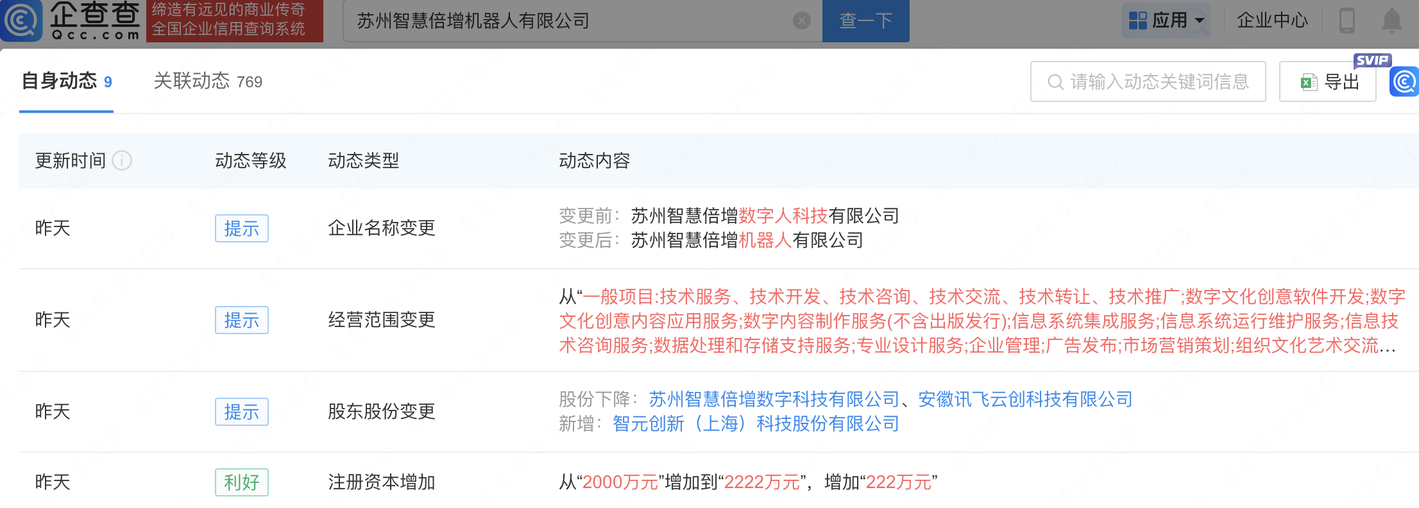Switch to the 自身动态 tab
The height and width of the screenshot is (508, 1419).
(67, 81)
